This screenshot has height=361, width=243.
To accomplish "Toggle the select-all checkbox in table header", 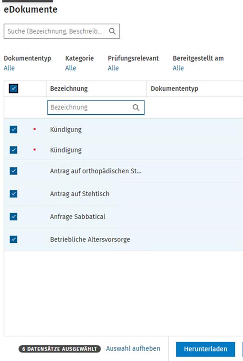I will coord(14,88).
